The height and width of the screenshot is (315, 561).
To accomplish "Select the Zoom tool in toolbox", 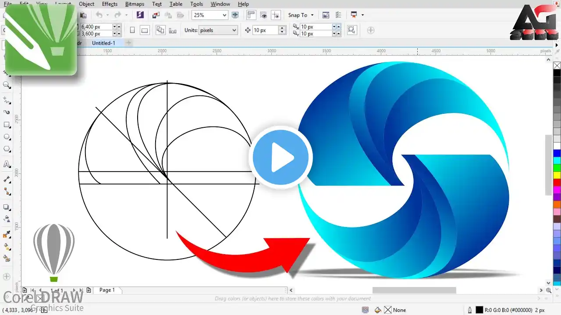I will click(7, 85).
